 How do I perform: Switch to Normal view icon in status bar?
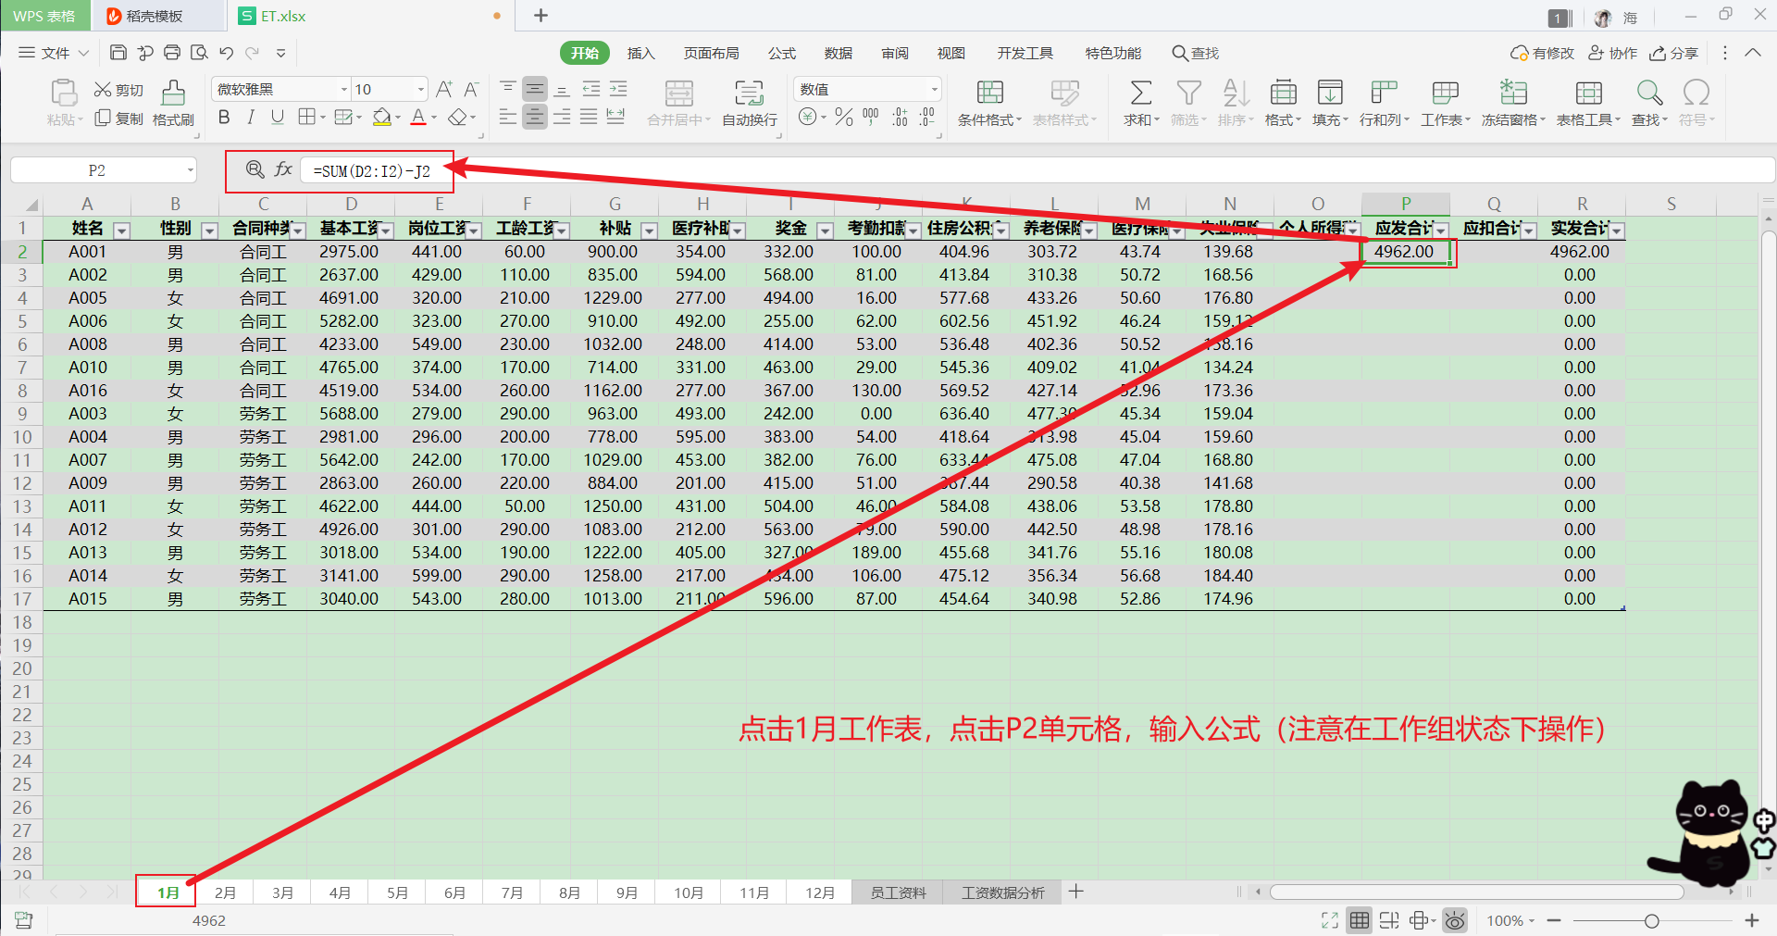[1359, 920]
